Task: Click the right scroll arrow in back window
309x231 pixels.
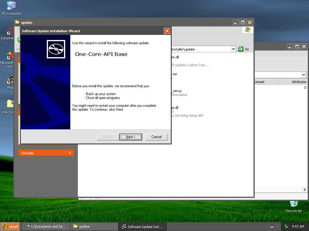Action: tap(305, 189)
